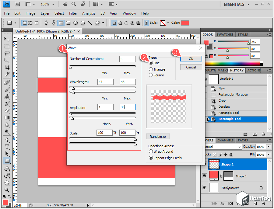Open the Filter menu

point(73,13)
